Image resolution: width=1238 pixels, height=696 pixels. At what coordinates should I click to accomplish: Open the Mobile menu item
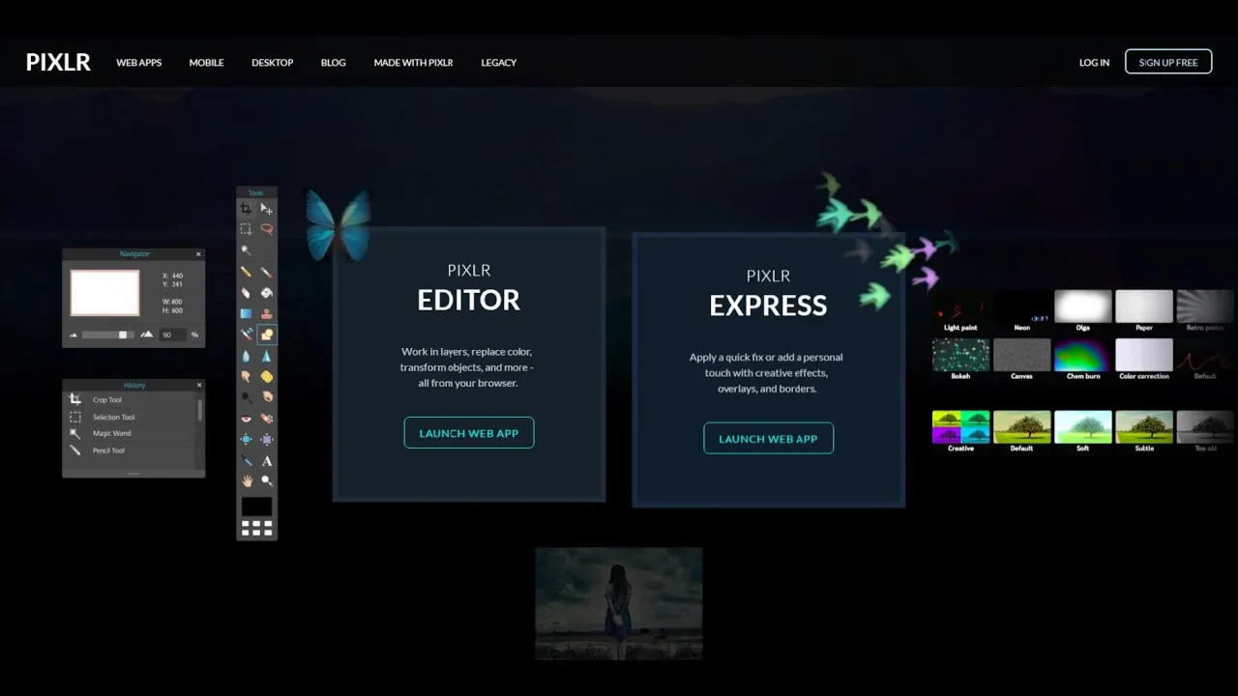[206, 63]
